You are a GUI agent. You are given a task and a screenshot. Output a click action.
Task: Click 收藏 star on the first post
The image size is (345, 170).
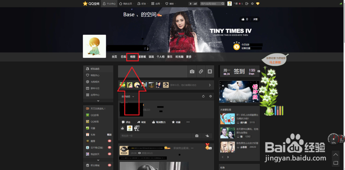[x=176, y=122]
